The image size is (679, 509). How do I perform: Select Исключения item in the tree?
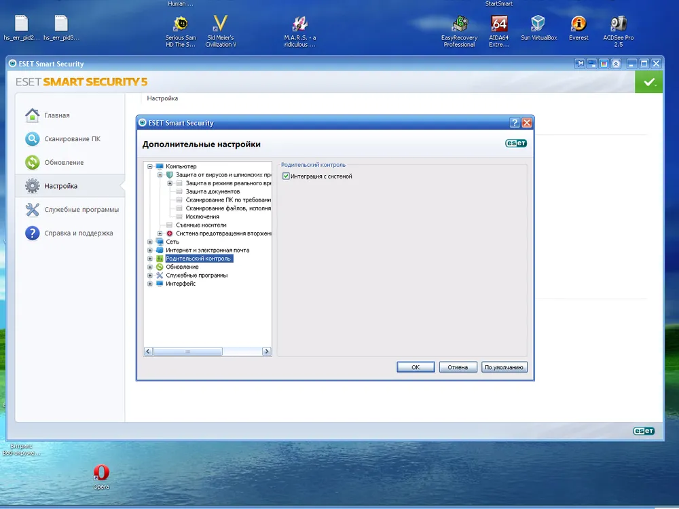pos(202,216)
